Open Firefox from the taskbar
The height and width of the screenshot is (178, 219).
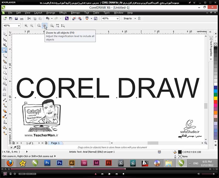pyautogui.click(x=10, y=163)
